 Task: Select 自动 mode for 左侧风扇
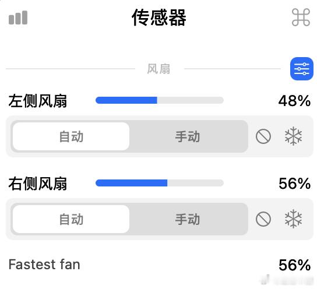tap(71, 136)
